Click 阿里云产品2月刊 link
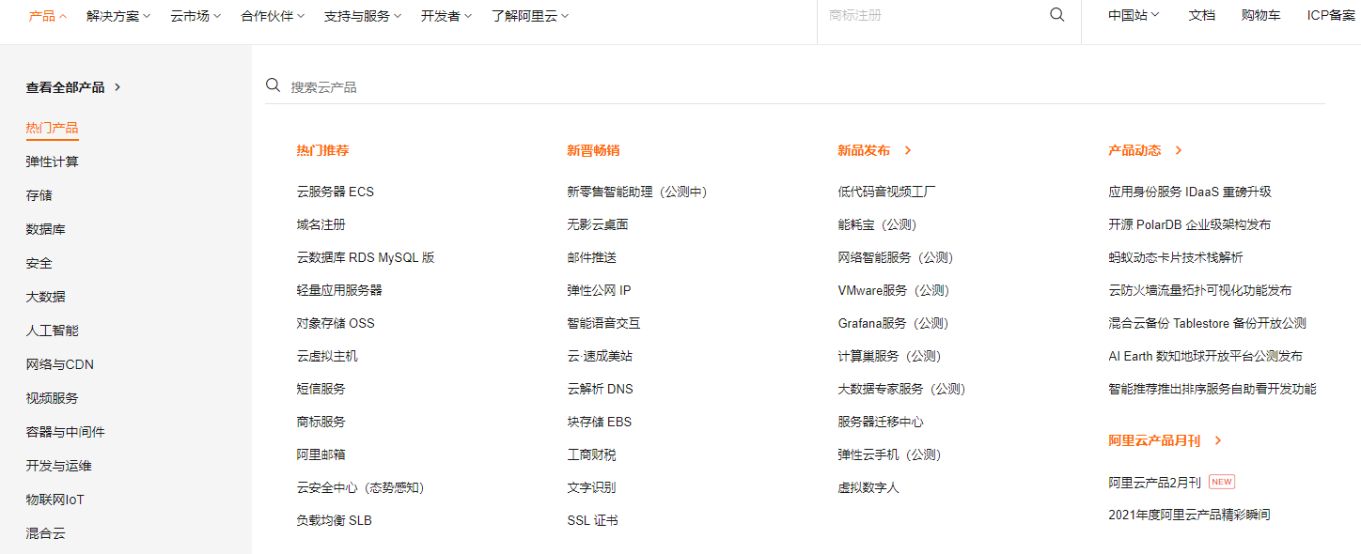 click(x=1155, y=483)
